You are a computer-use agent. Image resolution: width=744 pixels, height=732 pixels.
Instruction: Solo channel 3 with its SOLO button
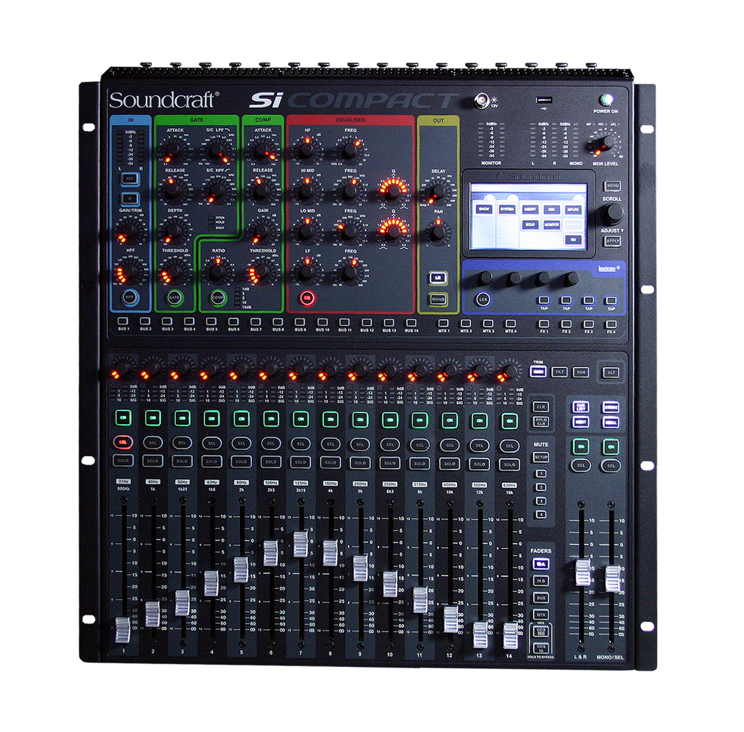182,461
